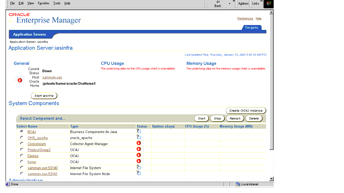Click the vertical scrollbar up arrow
The width and height of the screenshot is (344, 193).
[271, 13]
